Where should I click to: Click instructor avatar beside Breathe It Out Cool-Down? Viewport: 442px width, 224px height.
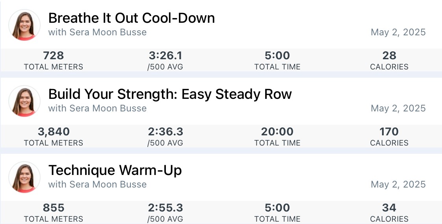pyautogui.click(x=24, y=25)
